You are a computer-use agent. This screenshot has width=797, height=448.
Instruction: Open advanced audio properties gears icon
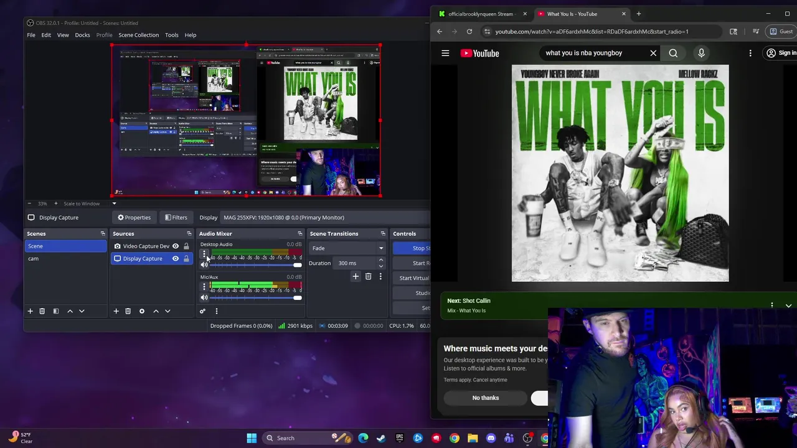pyautogui.click(x=202, y=311)
